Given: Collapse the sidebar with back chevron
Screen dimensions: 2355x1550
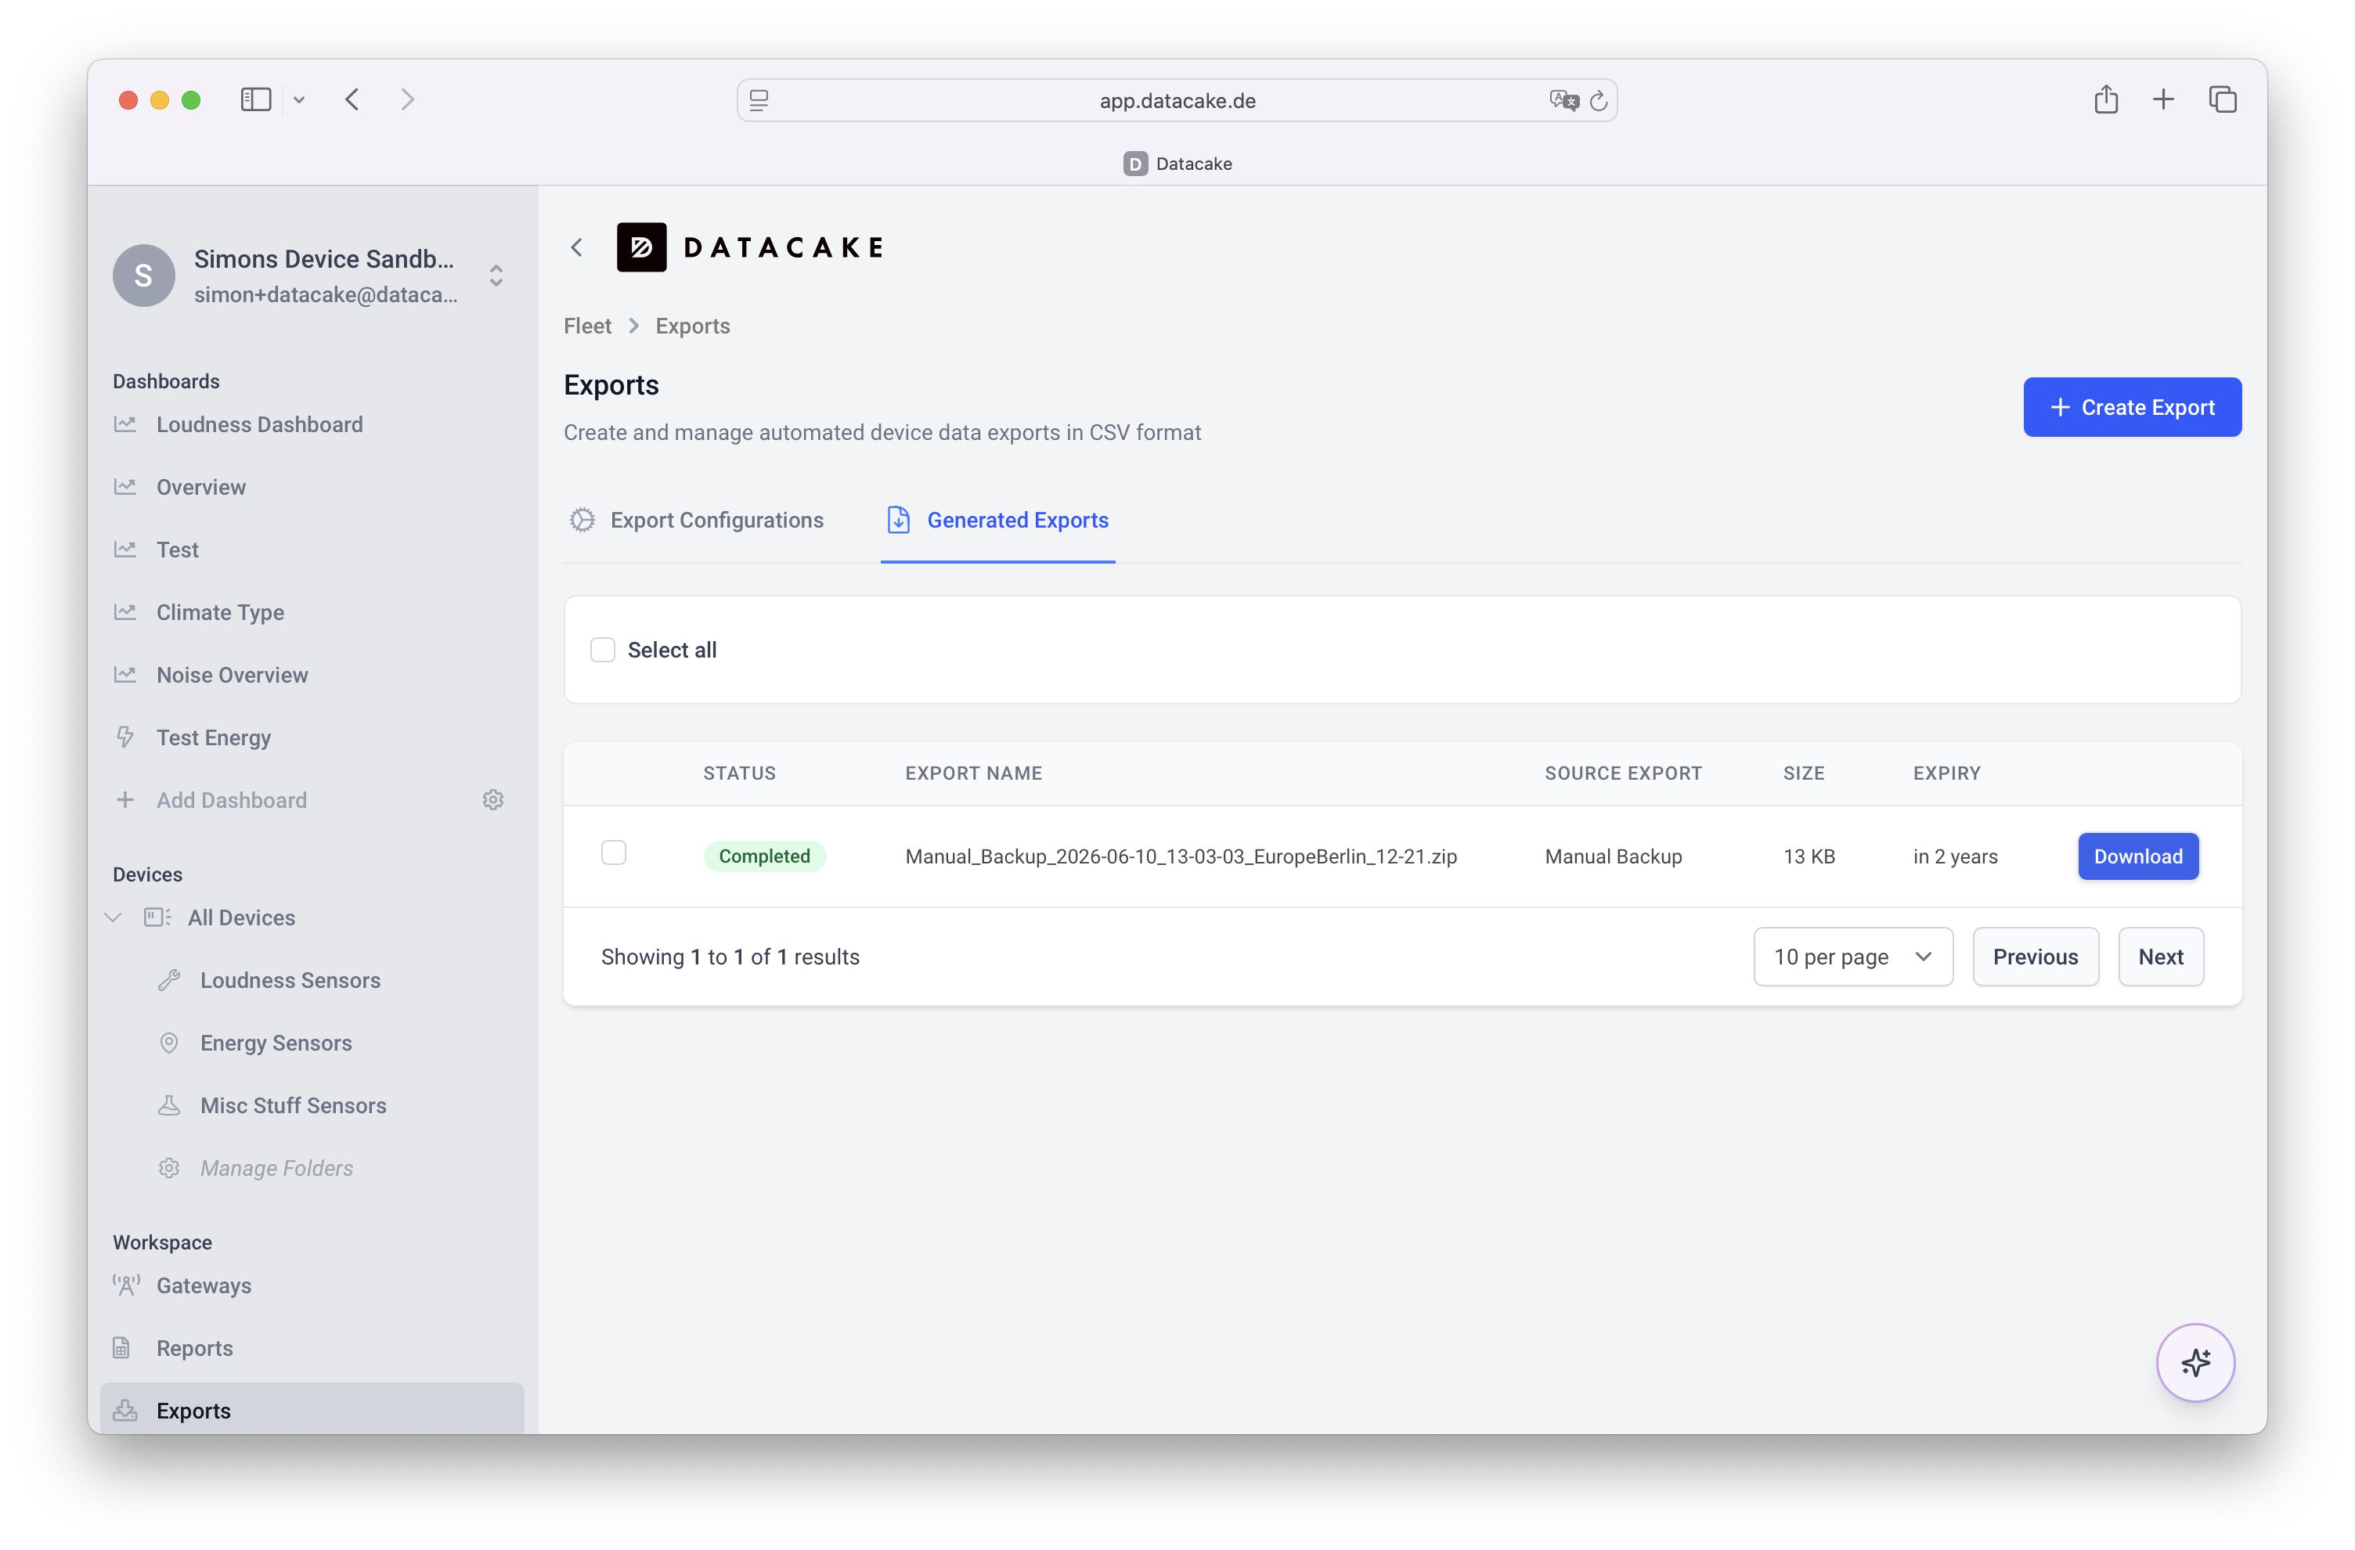Looking at the screenshot, I should click(x=577, y=247).
